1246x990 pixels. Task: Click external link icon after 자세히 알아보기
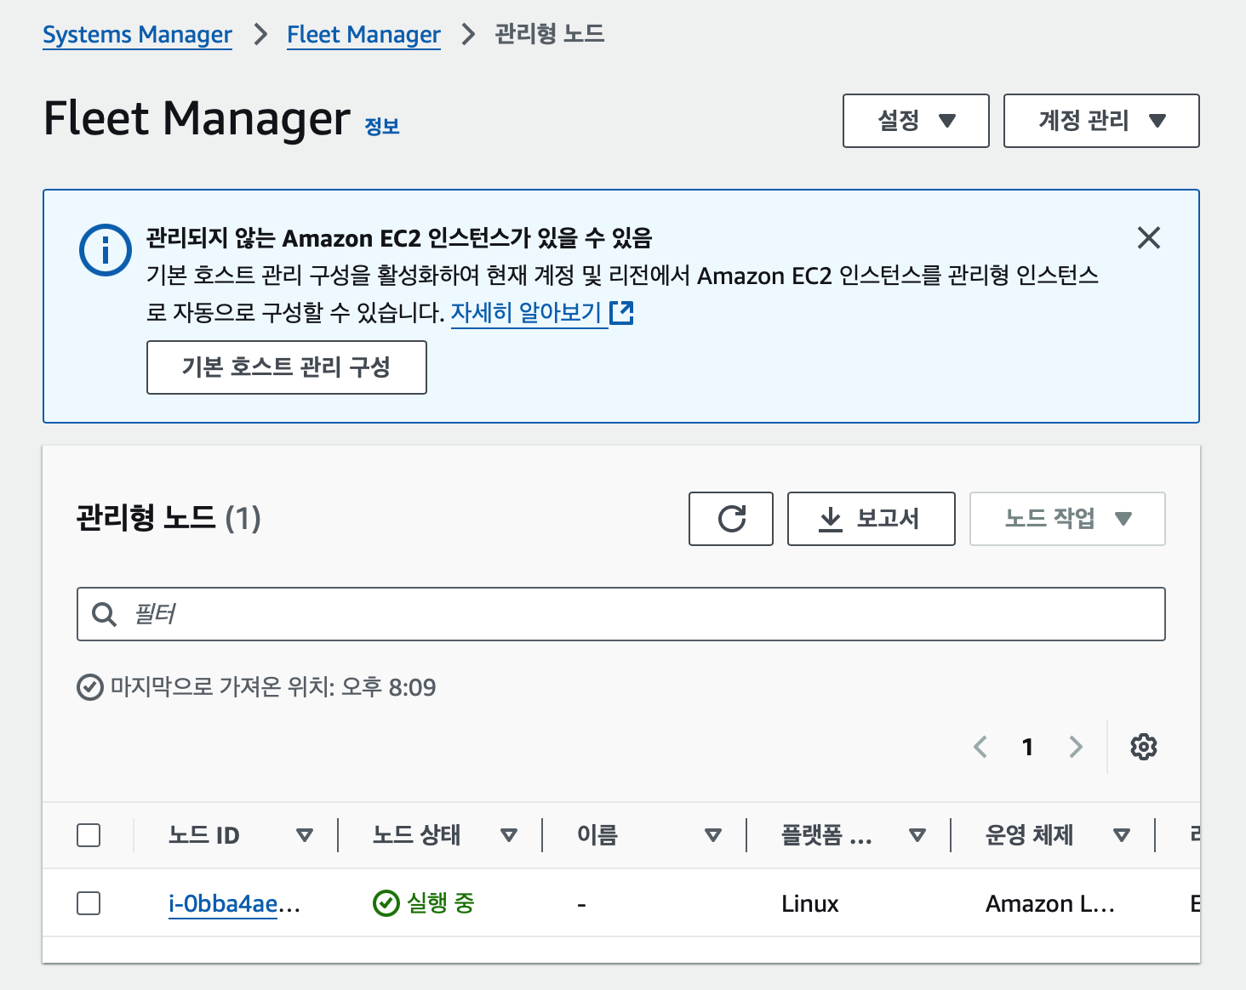pyautogui.click(x=622, y=313)
